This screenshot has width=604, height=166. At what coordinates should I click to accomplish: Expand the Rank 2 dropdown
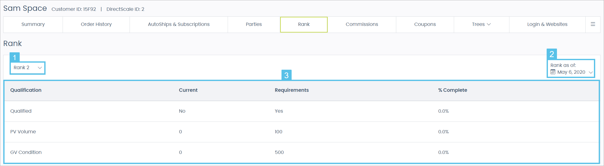(27, 68)
